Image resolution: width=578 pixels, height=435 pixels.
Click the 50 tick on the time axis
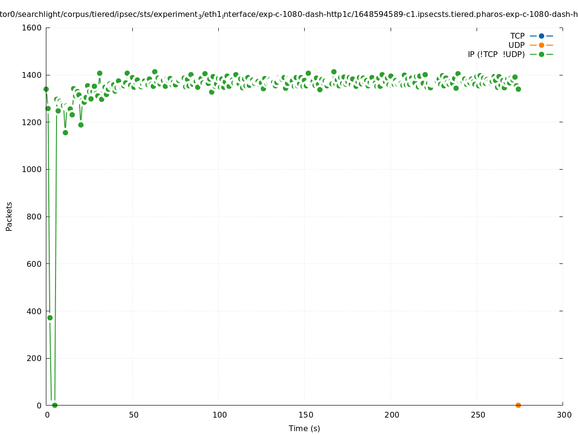click(134, 415)
